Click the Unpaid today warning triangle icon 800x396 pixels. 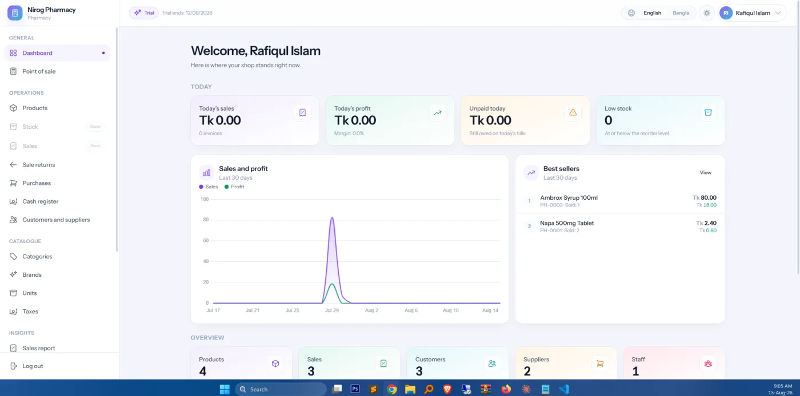(573, 112)
